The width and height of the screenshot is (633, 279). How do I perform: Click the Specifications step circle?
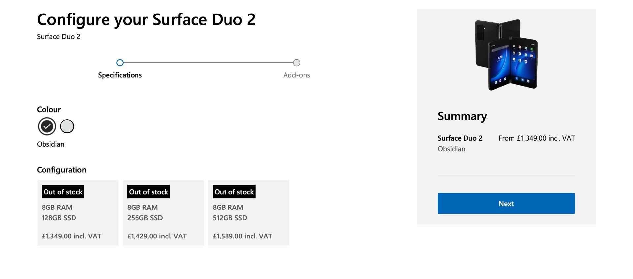[x=120, y=63]
